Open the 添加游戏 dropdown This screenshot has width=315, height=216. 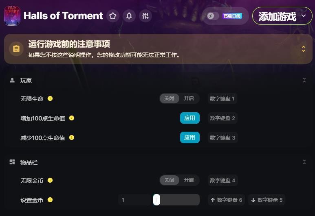point(282,16)
